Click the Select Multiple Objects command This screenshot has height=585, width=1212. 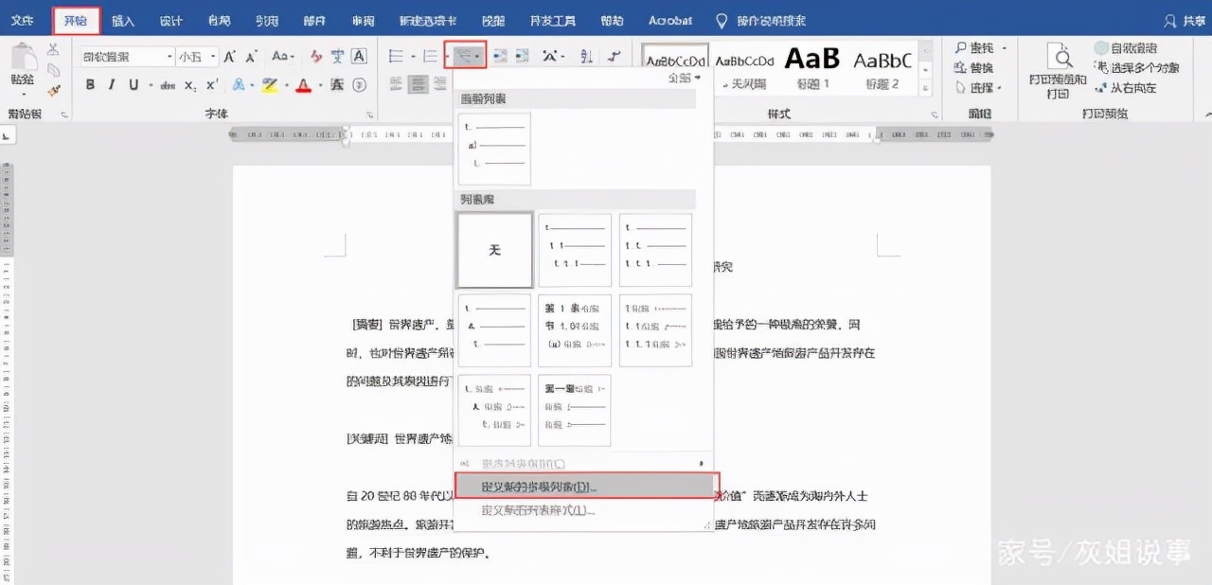tap(1137, 68)
